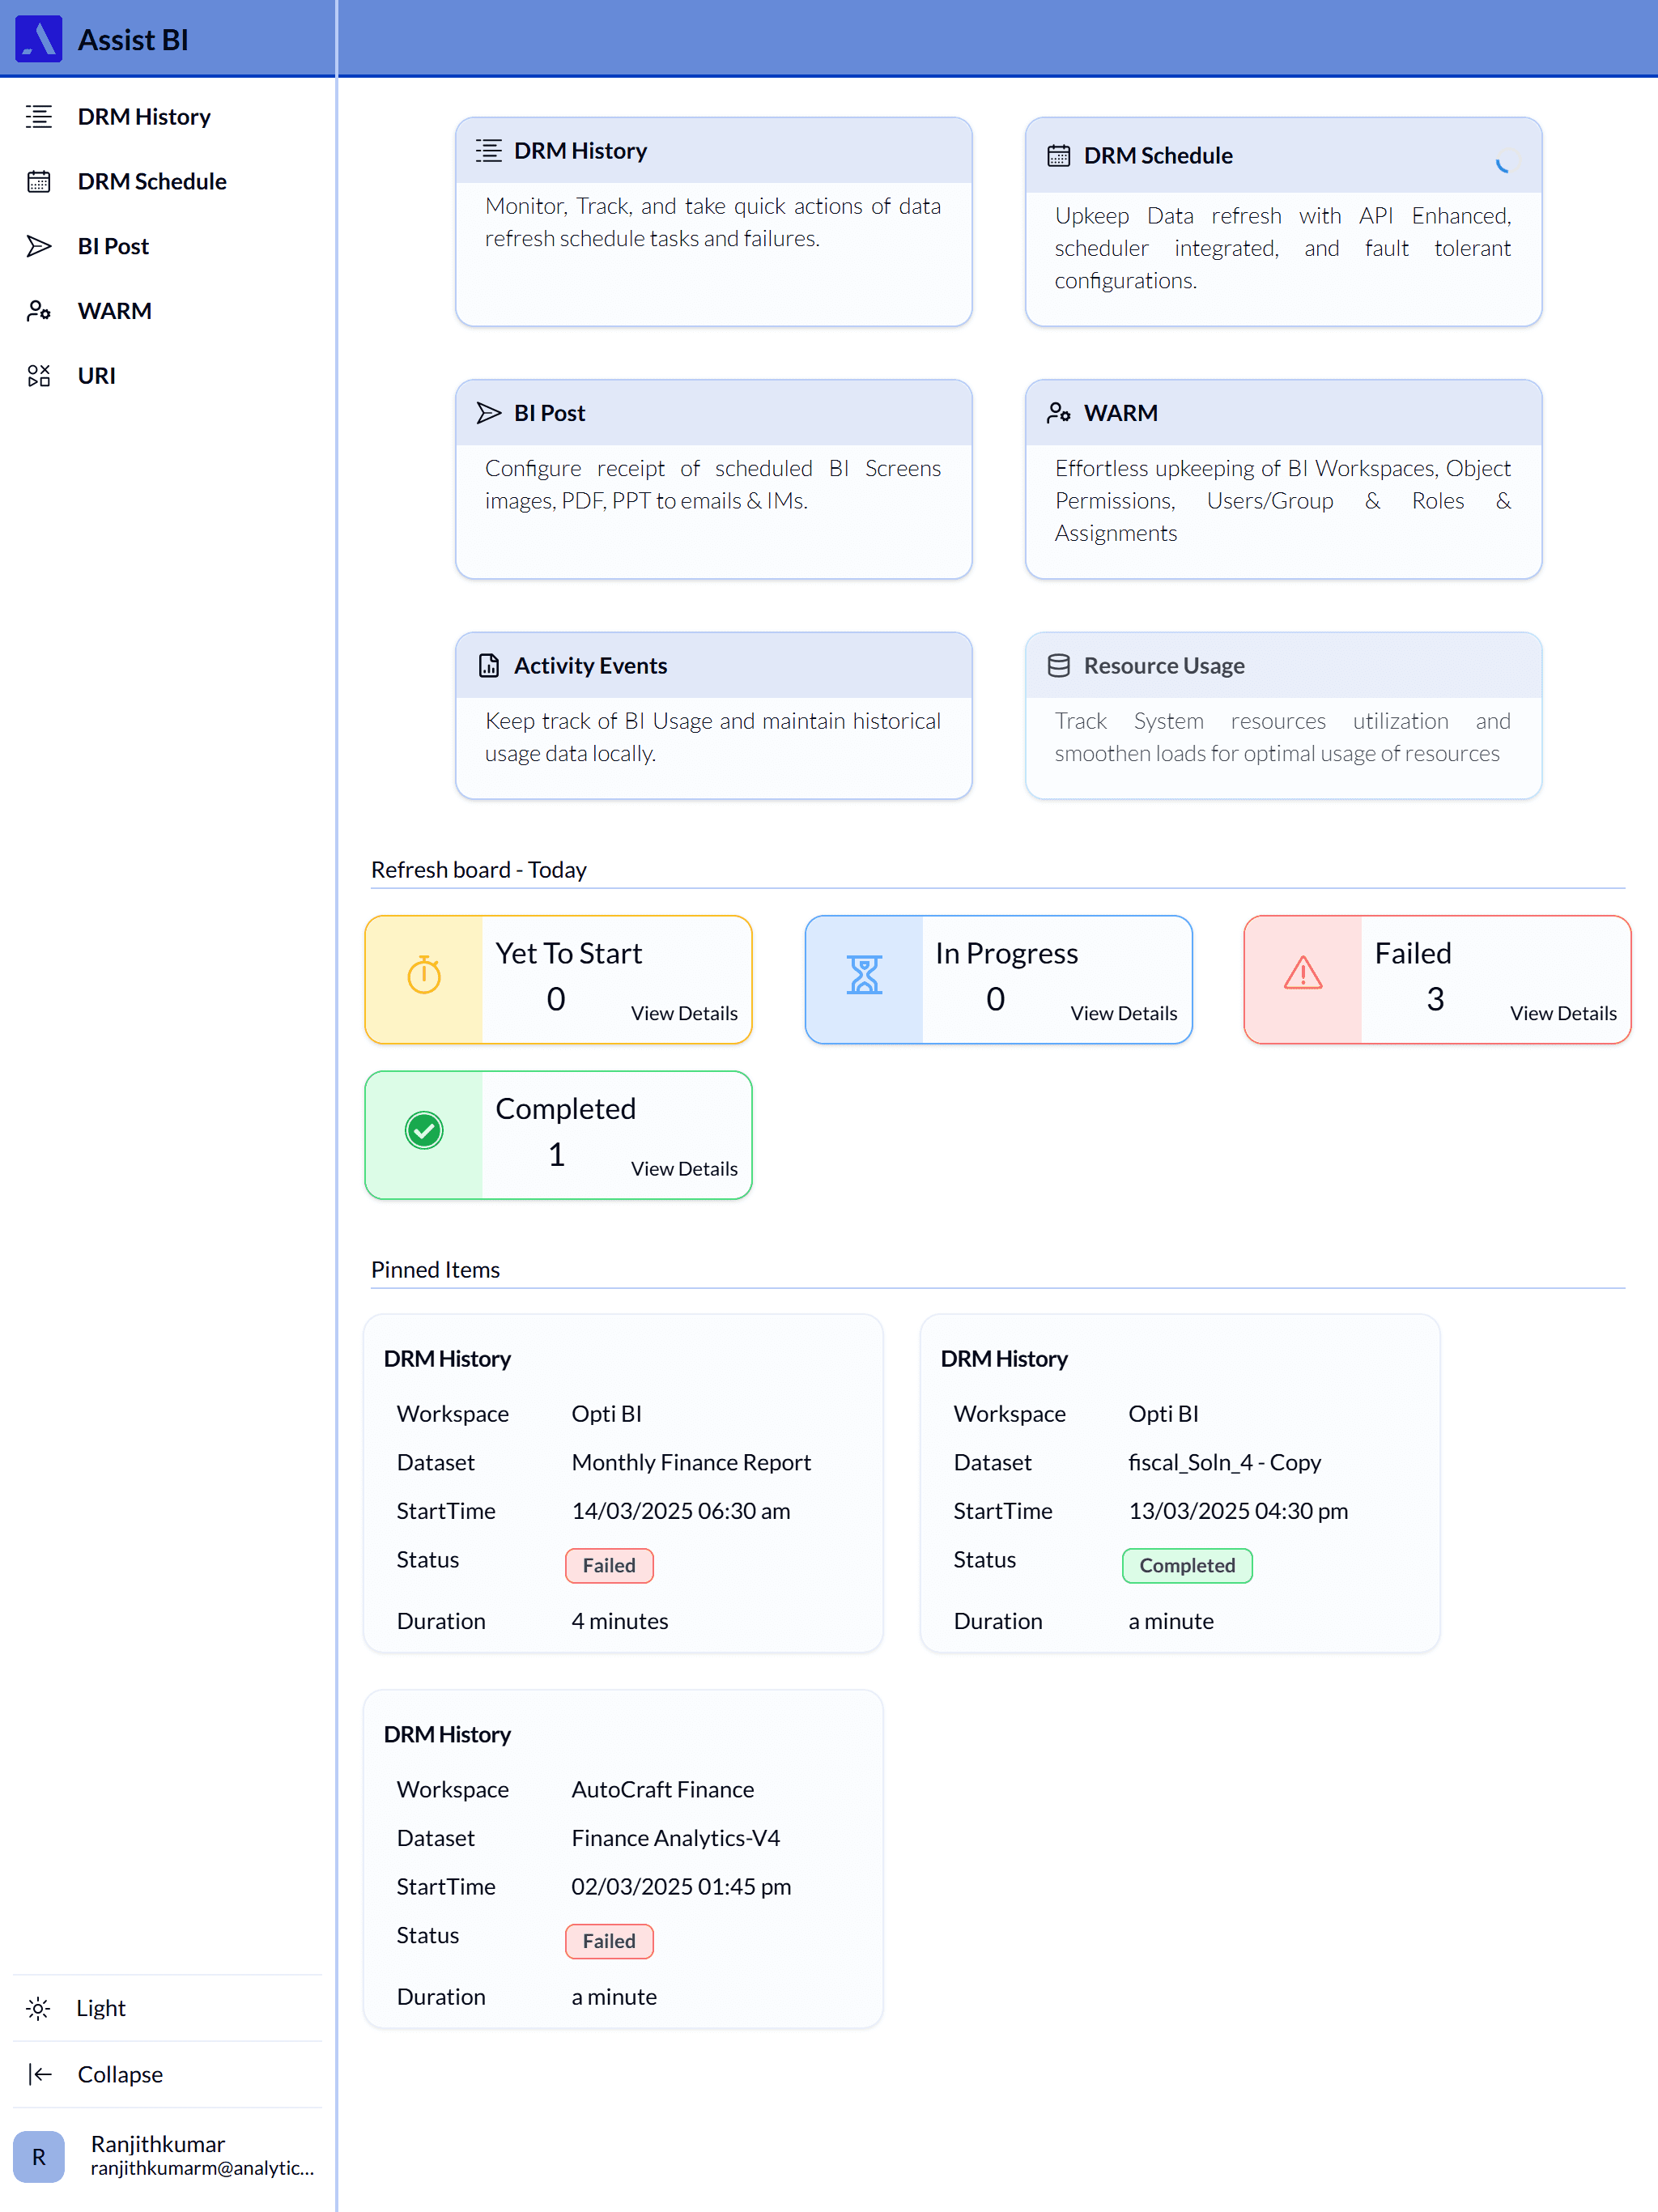Click start time 02/03/2025 01:45 pm

click(x=681, y=1888)
